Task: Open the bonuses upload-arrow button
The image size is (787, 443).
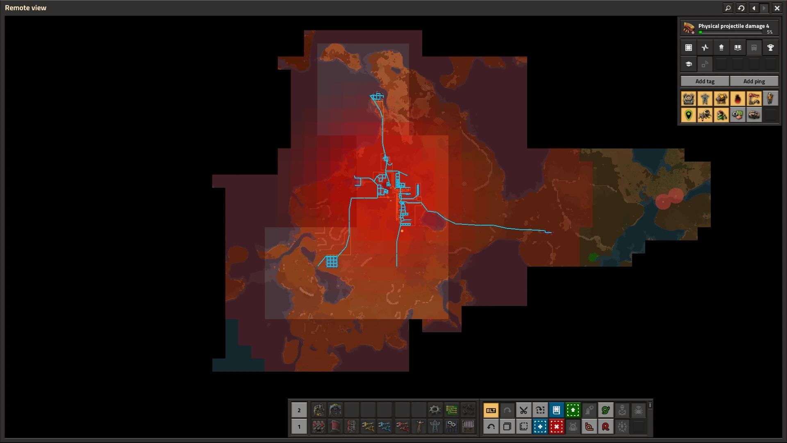Action: pyautogui.click(x=721, y=48)
